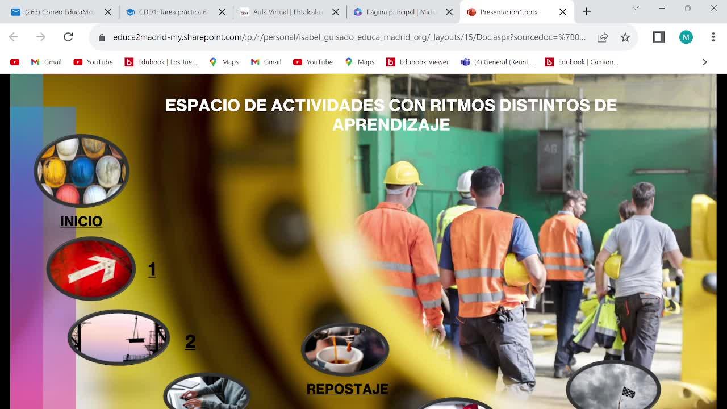Screen dimensions: 727x409
Task: Follow the link labeled 2
Action: tap(190, 341)
